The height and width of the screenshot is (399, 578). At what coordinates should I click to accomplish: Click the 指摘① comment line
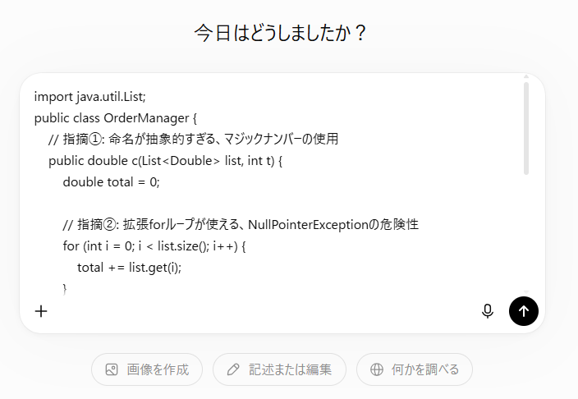coord(193,139)
